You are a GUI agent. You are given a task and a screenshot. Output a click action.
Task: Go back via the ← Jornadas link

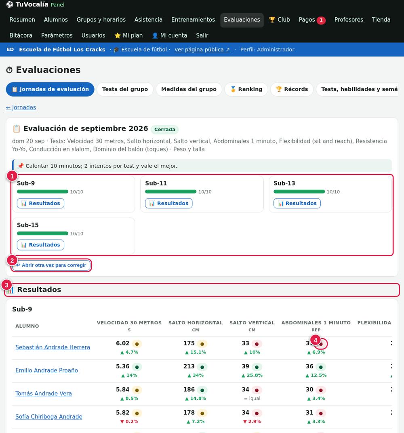tap(21, 107)
